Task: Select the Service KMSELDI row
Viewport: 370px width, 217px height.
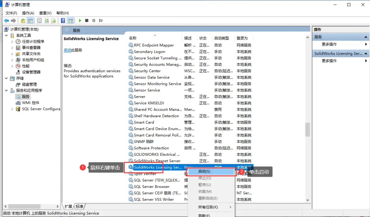Action: click(x=190, y=103)
